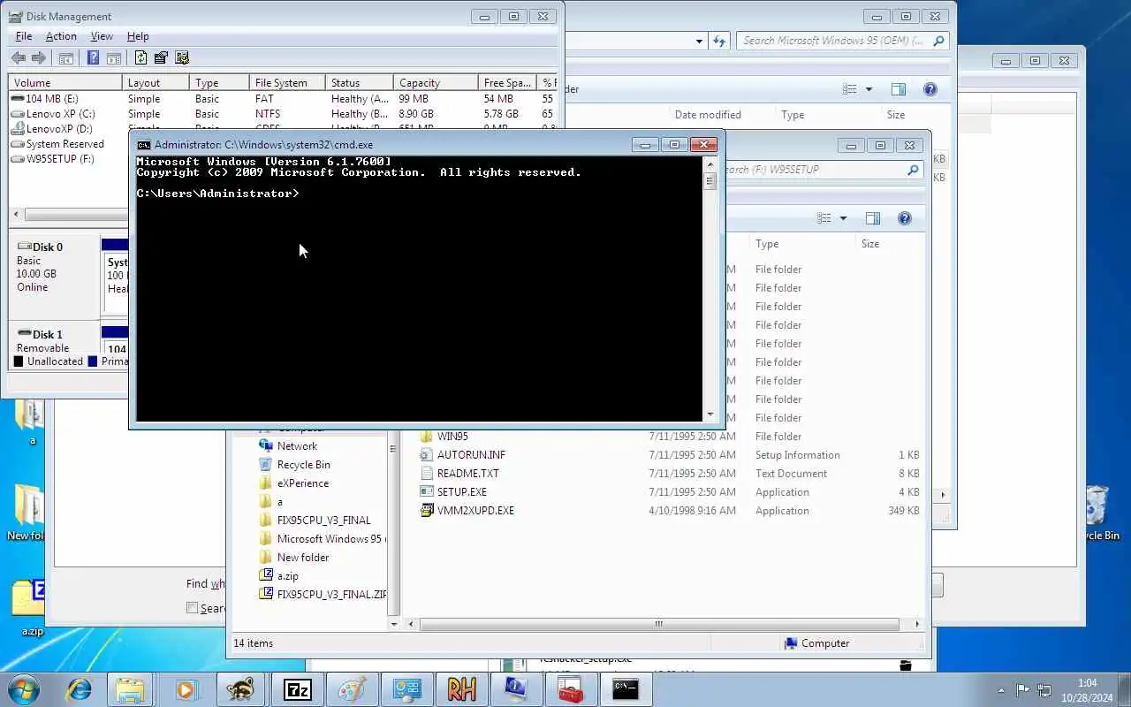Viewport: 1131px width, 707px height.
Task: Open File menu in Disk Management
Action: 24,36
